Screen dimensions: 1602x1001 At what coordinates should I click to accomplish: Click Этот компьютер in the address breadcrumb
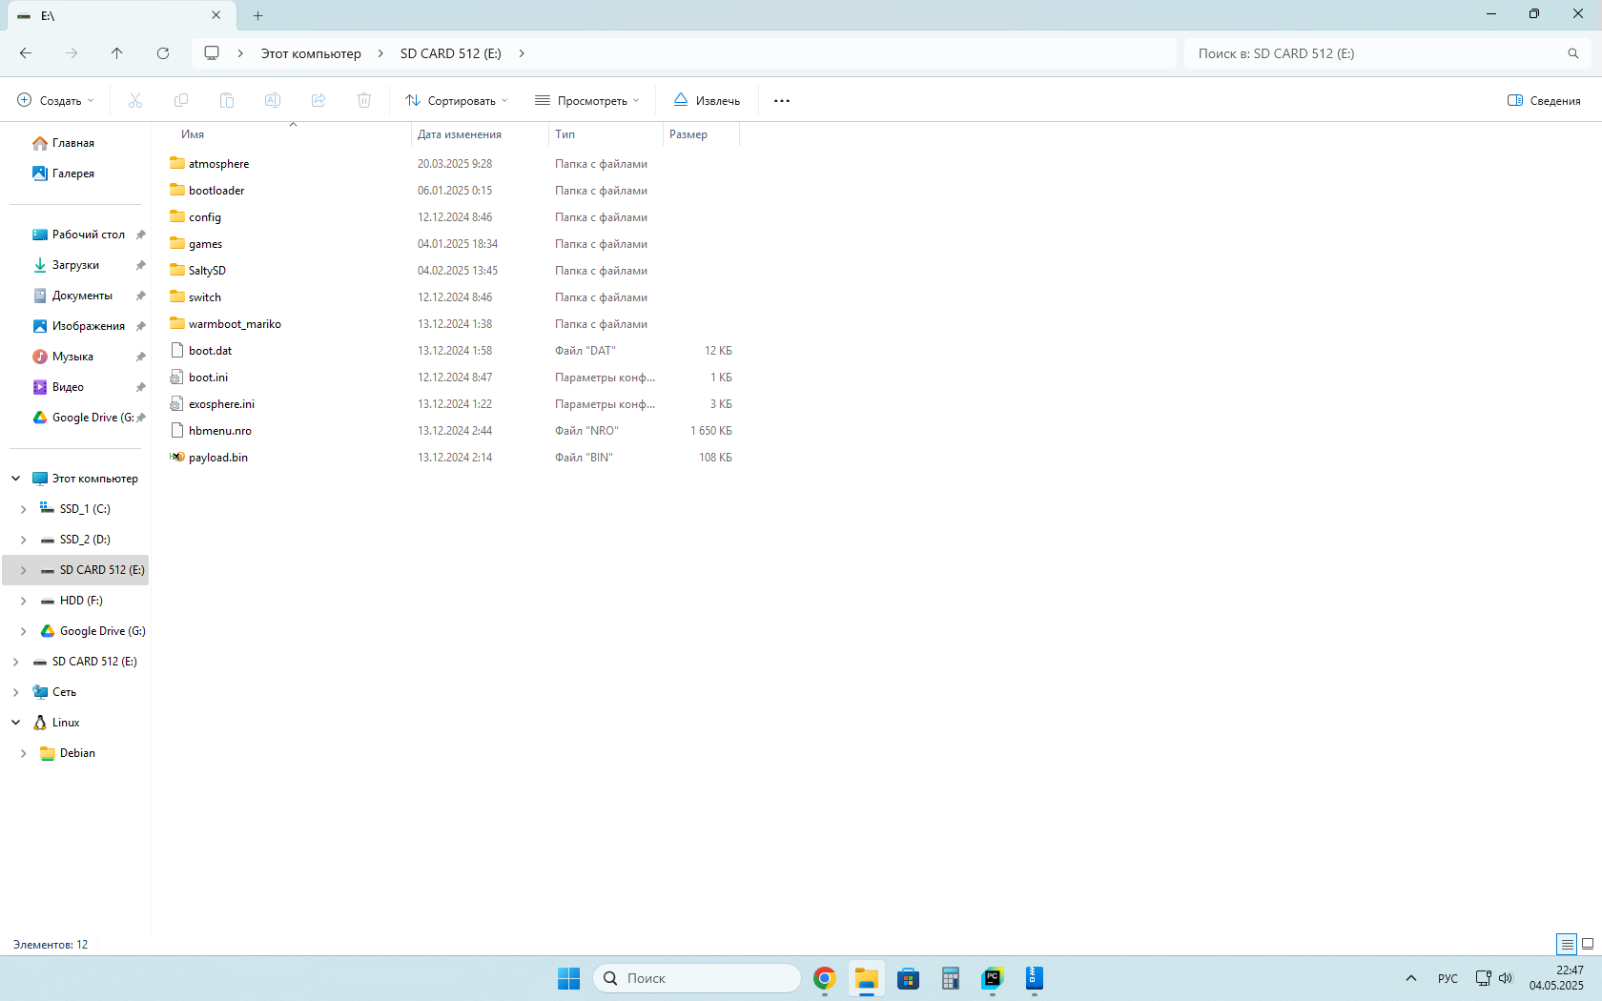(311, 53)
